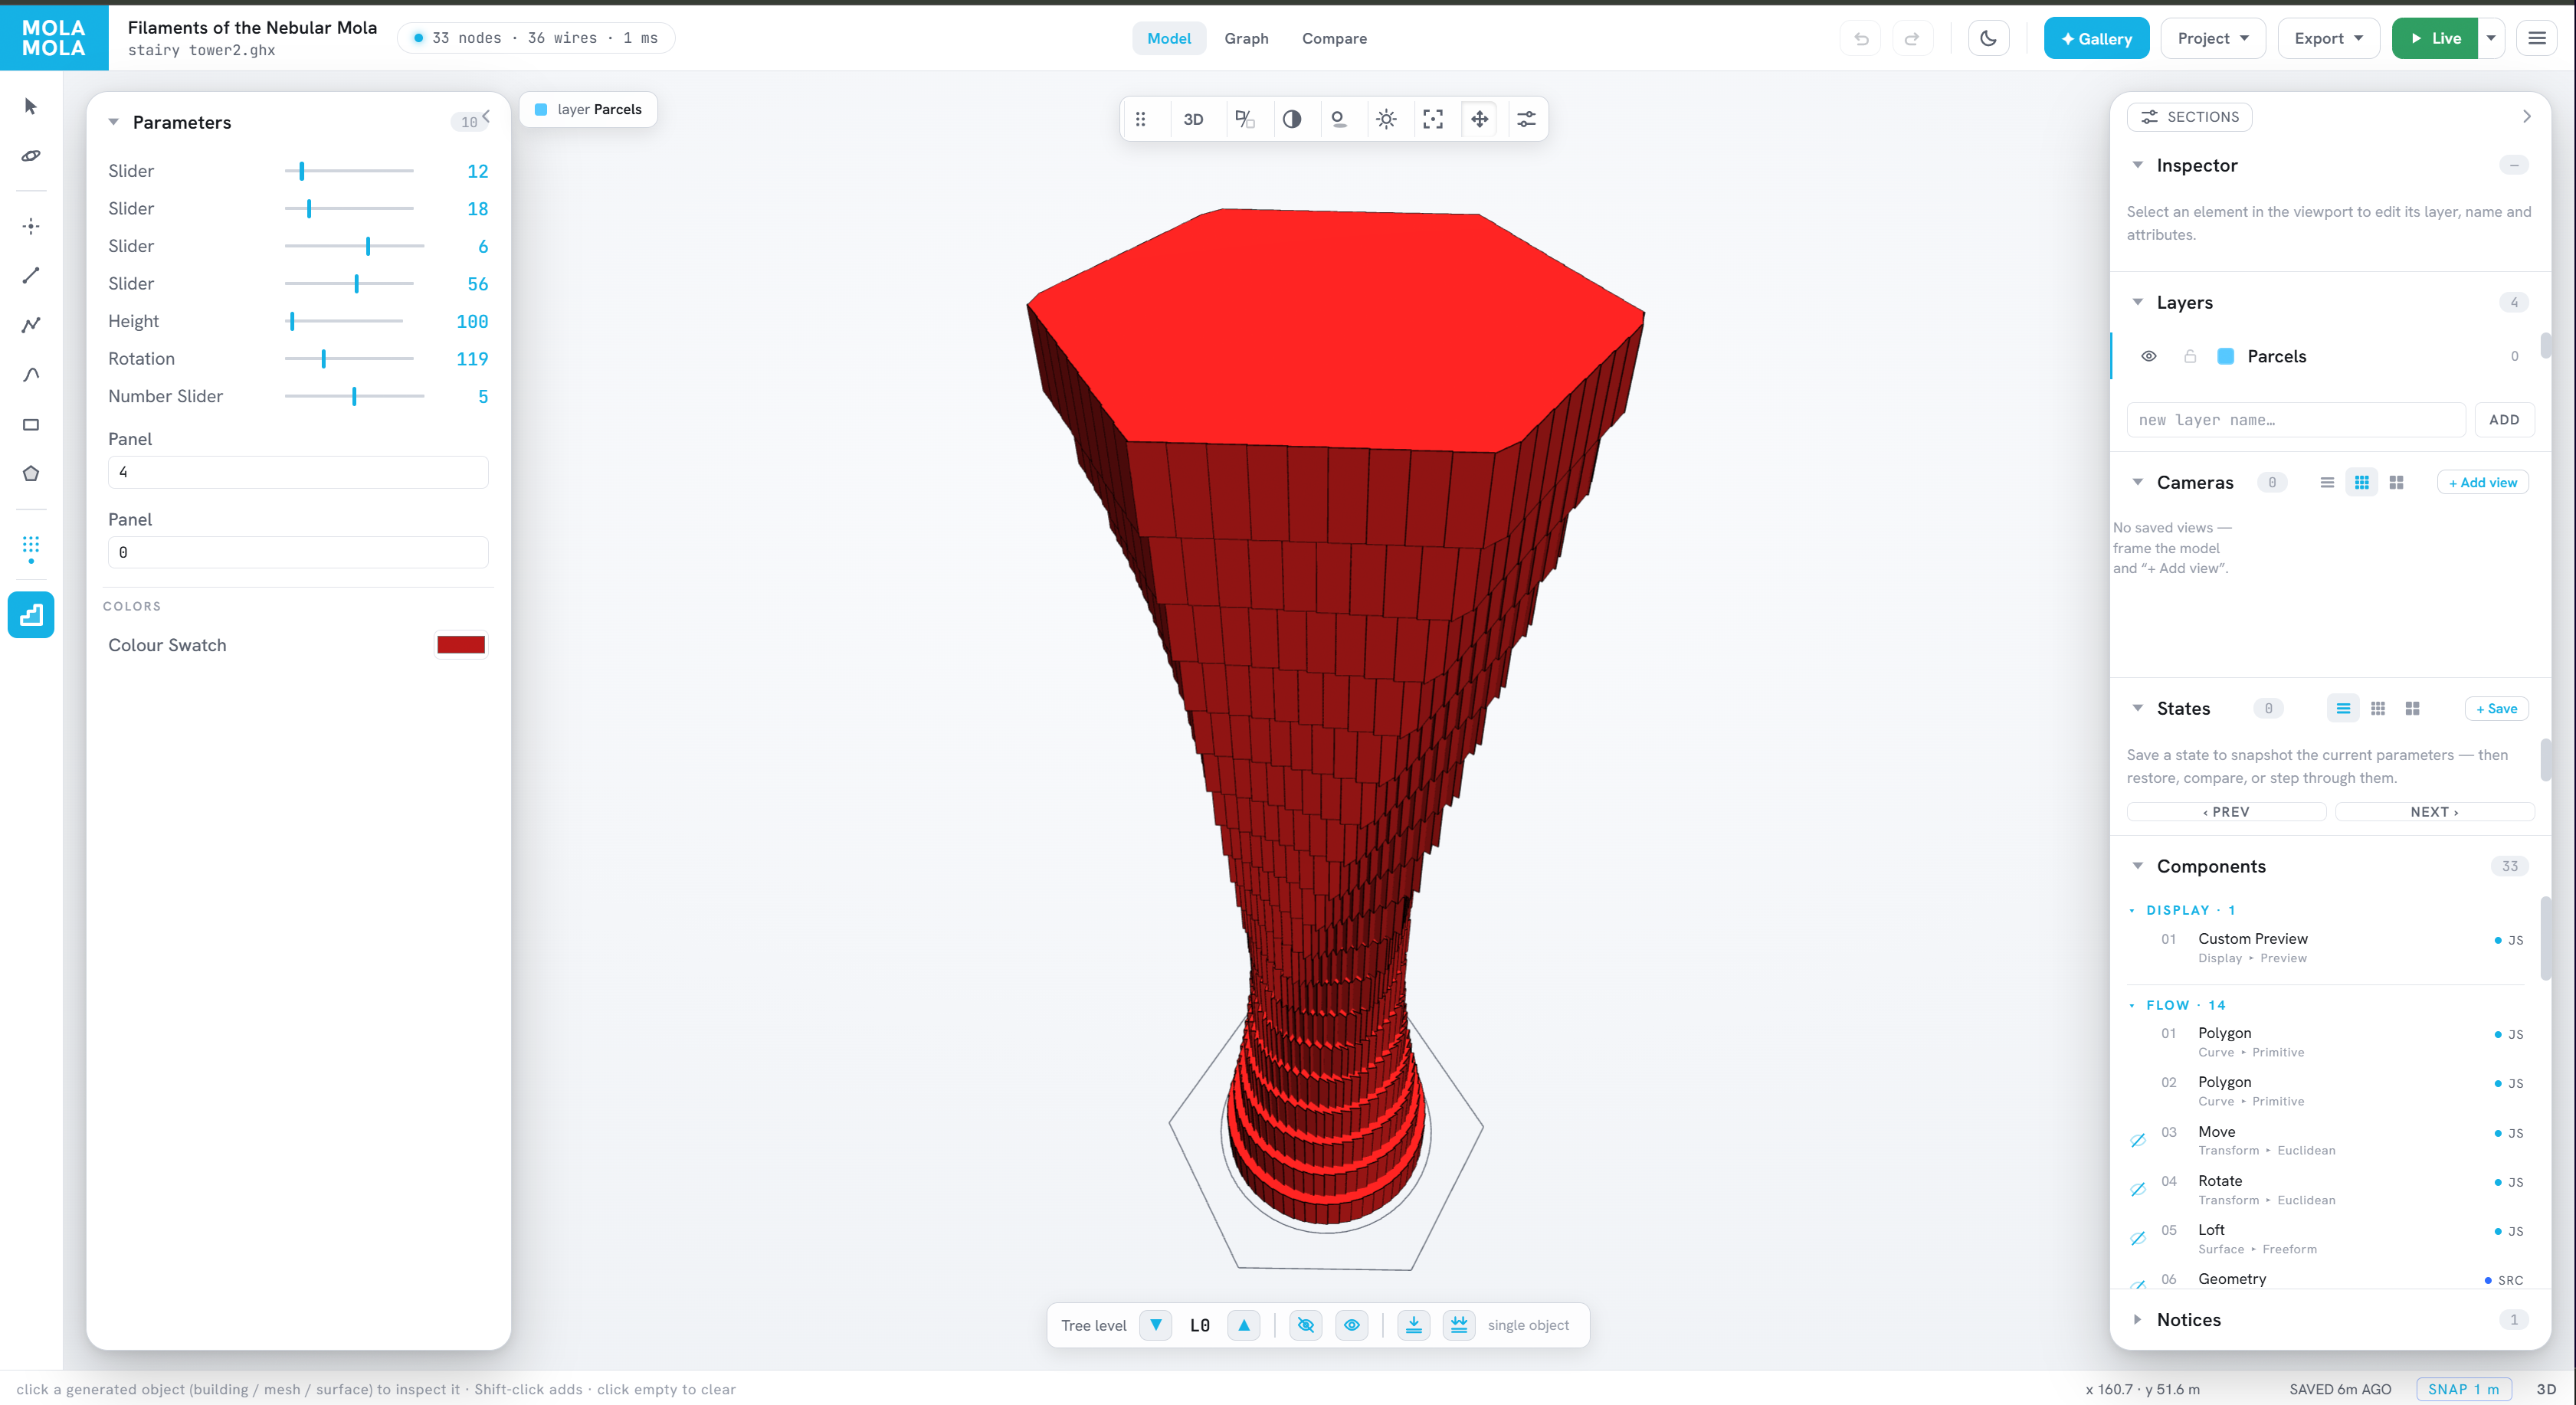Screen dimensions: 2576x1405
Task: Open the Gallery
Action: click(2096, 39)
